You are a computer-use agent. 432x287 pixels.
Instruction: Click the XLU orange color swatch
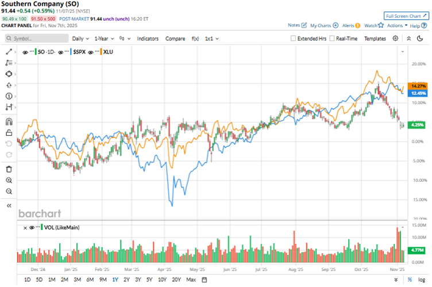pyautogui.click(x=101, y=52)
